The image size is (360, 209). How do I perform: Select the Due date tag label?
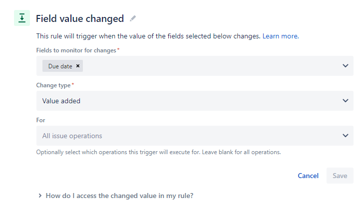point(60,66)
